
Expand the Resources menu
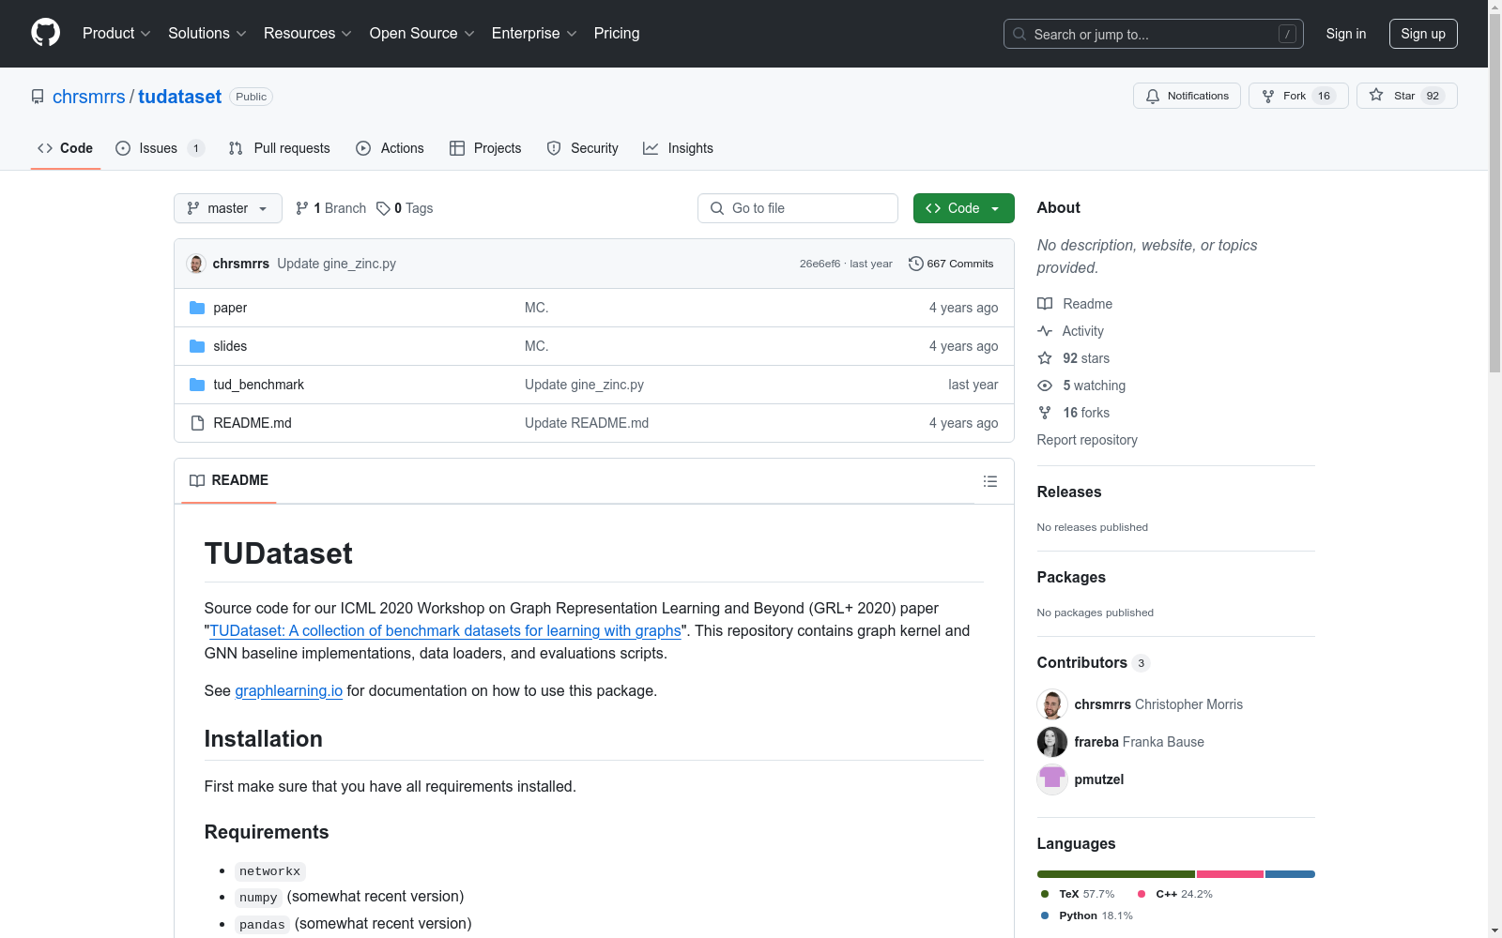point(308,34)
